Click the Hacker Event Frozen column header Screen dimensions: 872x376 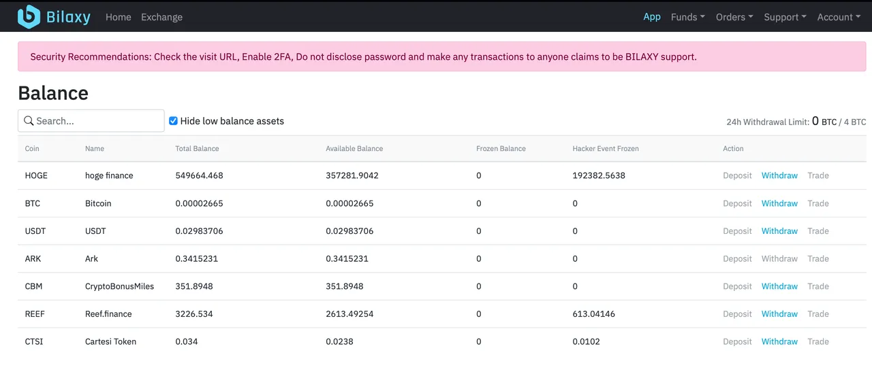pos(606,148)
